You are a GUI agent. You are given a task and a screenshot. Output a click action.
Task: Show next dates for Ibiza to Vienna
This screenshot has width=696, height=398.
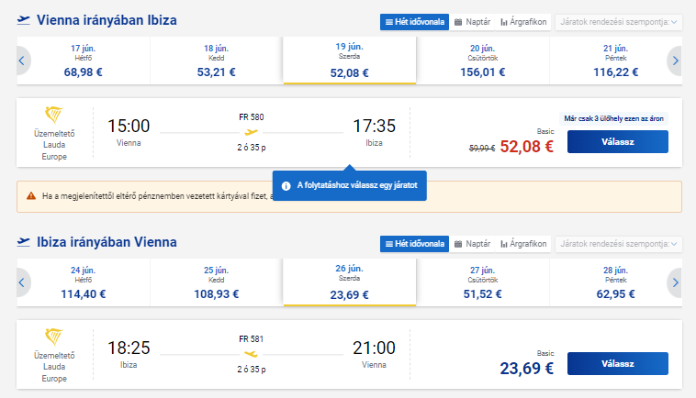(x=675, y=282)
